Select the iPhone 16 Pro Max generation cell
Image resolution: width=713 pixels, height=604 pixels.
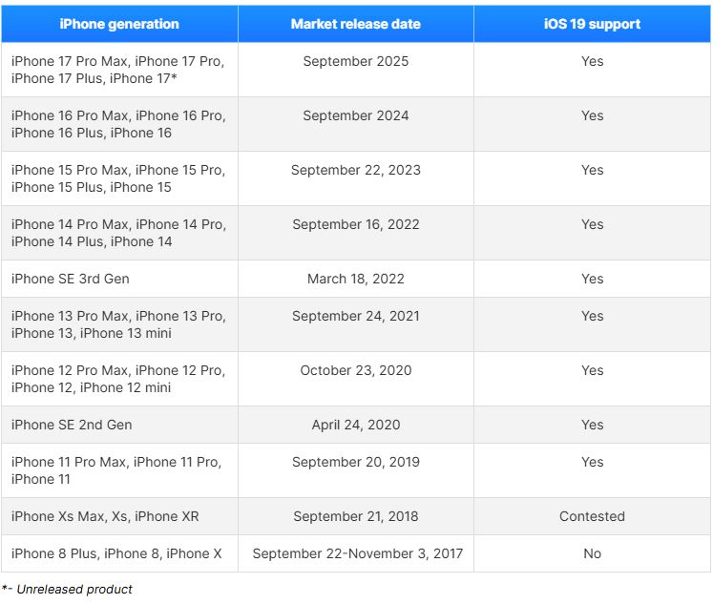click(119, 124)
